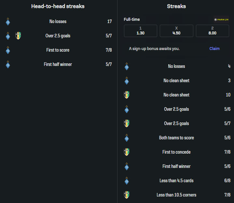This screenshot has height=203, width=234.
Task: Click green-yellow striped crest in head-to-head Over 2.5 goals
Action: [x=18, y=36]
